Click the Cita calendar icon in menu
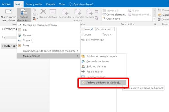The height and width of the screenshot is (112, 169). 19,30
